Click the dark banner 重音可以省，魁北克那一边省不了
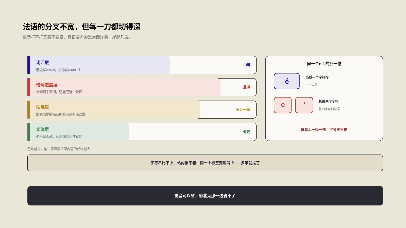Image resolution: width=406 pixels, height=228 pixels. point(205,196)
